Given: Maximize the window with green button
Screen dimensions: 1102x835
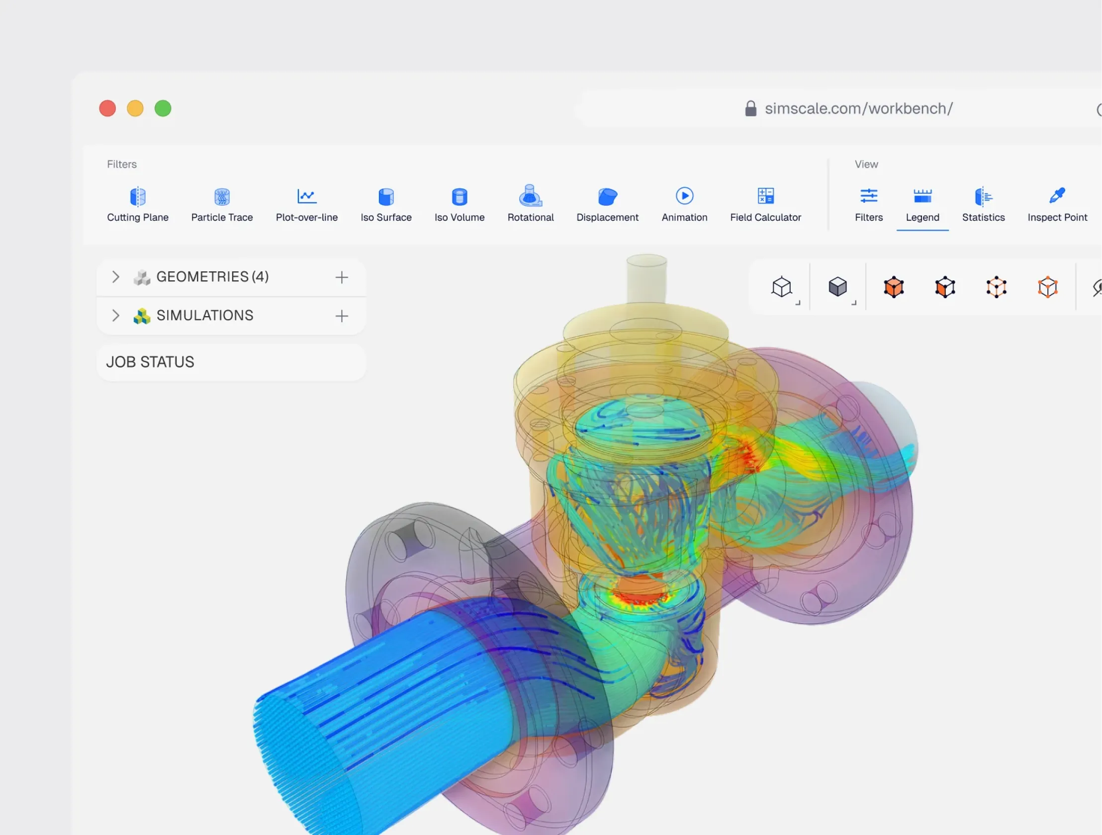Looking at the screenshot, I should point(163,108).
